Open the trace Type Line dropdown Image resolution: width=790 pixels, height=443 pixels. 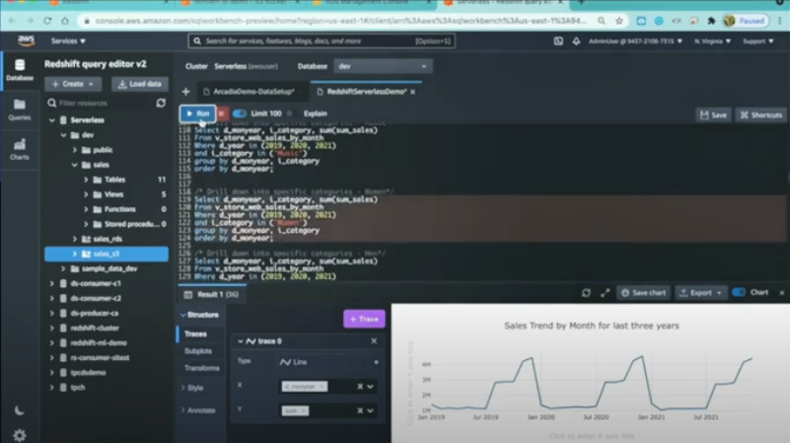[x=328, y=362]
